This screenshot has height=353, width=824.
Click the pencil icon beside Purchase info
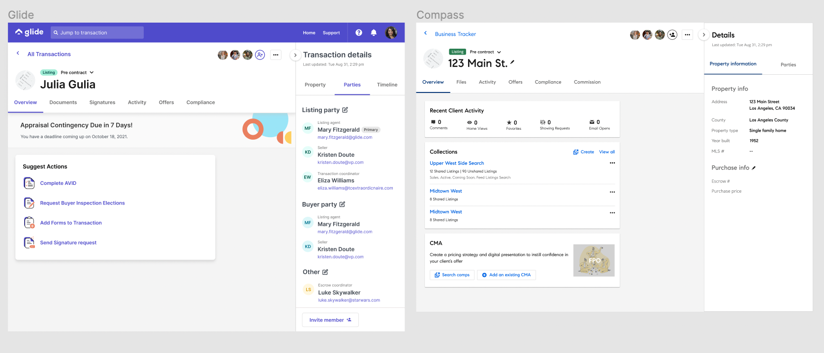[x=754, y=168]
